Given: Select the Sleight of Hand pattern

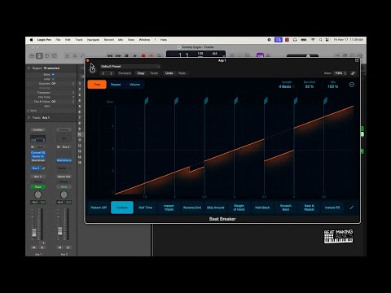Looking at the screenshot, I should coord(239,208).
